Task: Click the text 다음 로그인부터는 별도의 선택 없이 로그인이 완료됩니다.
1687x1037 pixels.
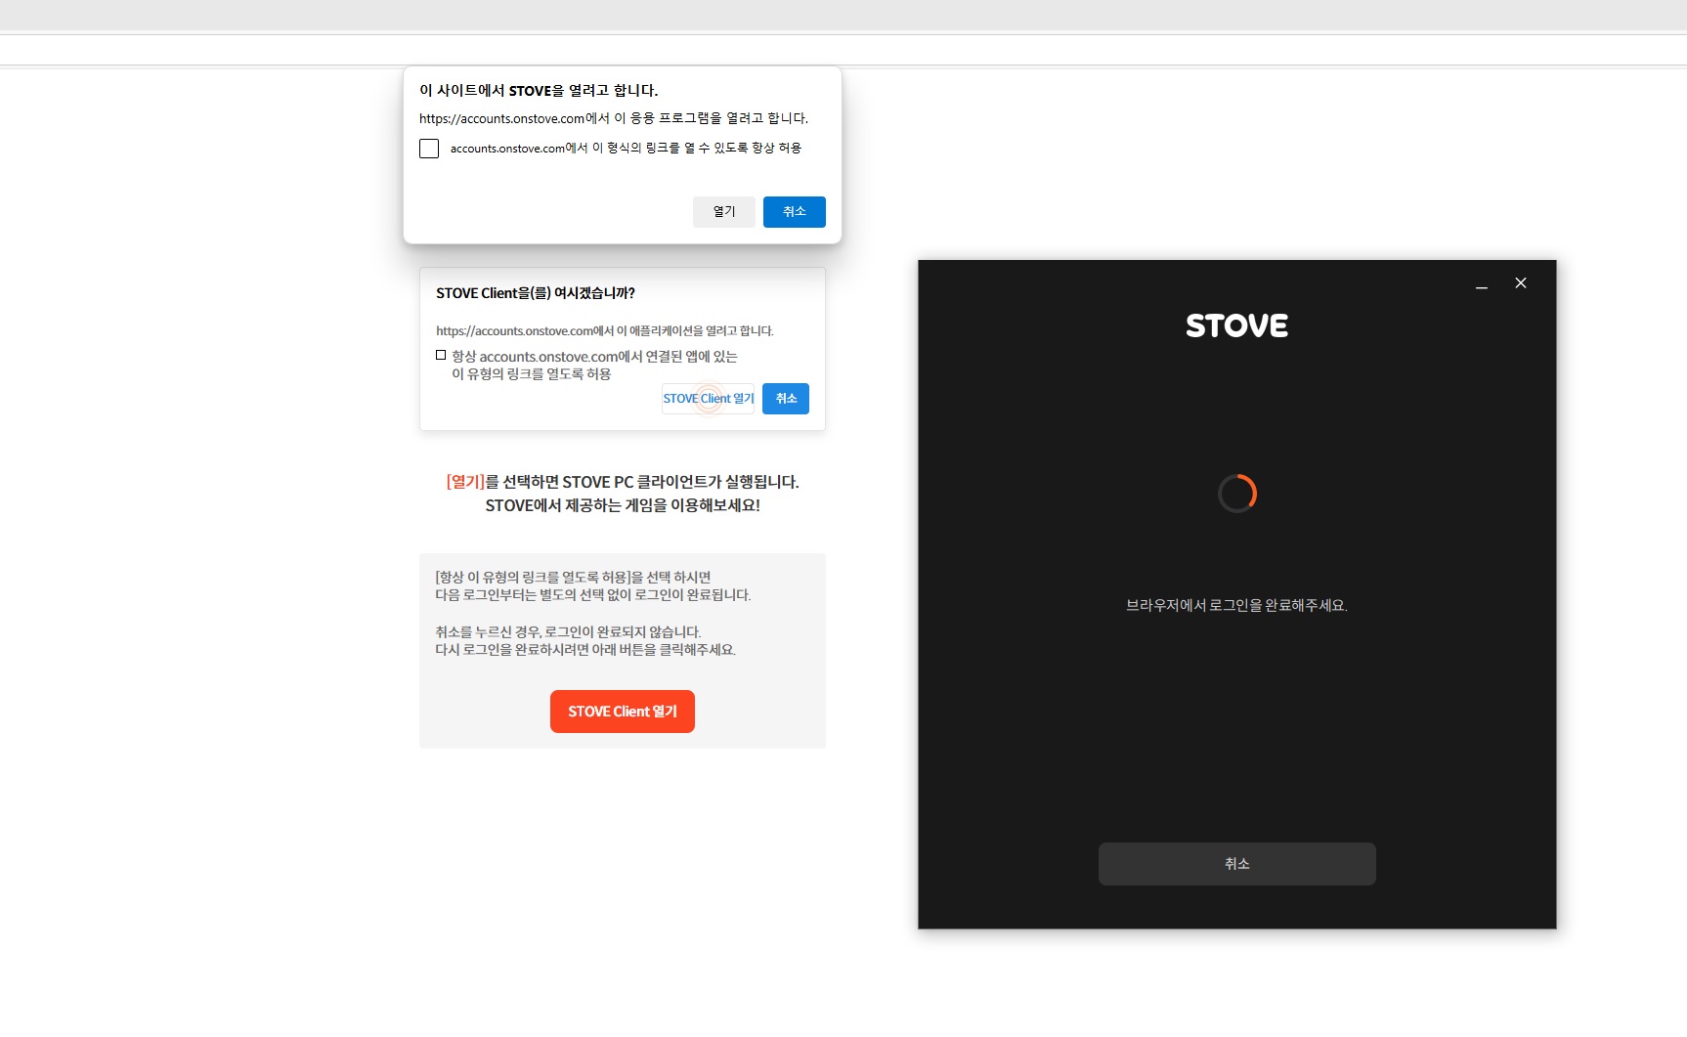Action: tap(593, 595)
